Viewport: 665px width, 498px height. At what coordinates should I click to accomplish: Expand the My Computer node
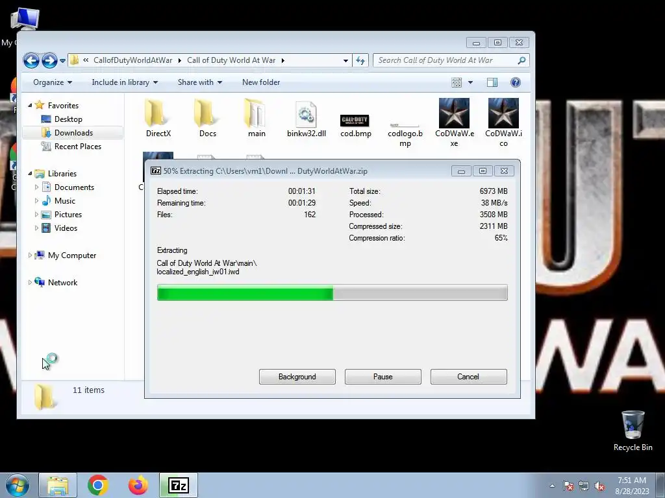coord(30,255)
